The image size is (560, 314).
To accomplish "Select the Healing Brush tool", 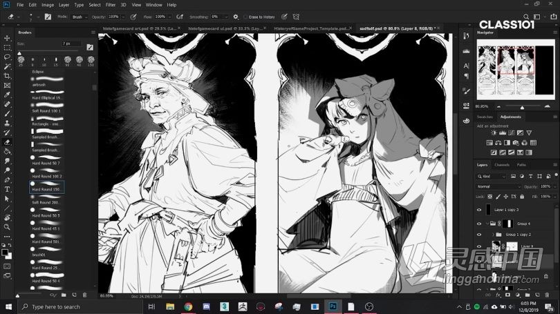I will coord(7,104).
